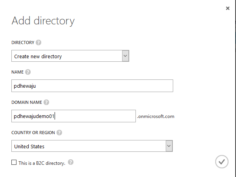236x177 pixels.
Task: Focus the NAME field containing pdhewaju
Action: [92, 86]
